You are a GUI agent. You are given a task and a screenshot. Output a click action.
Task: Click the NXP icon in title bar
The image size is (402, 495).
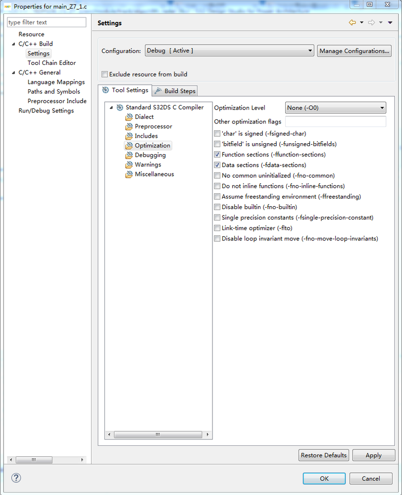coord(7,6)
